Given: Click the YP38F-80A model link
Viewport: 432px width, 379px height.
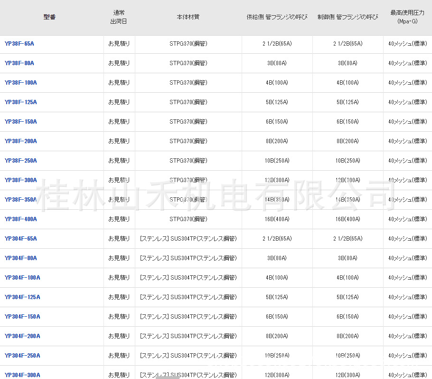Looking at the screenshot, I should click(19, 63).
